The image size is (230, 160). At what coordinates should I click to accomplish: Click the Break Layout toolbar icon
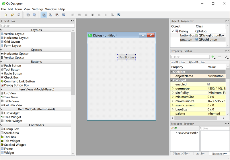click(x=112, y=15)
